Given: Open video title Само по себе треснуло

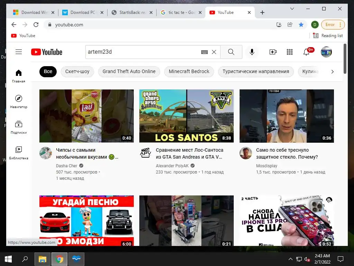Looking at the screenshot, I should tap(287, 153).
